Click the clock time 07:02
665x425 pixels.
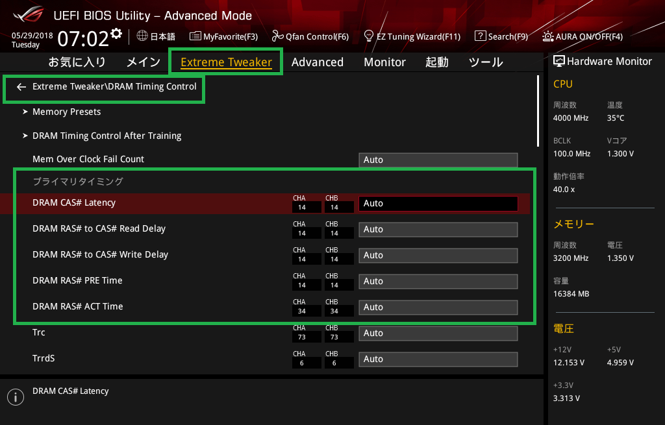(84, 38)
